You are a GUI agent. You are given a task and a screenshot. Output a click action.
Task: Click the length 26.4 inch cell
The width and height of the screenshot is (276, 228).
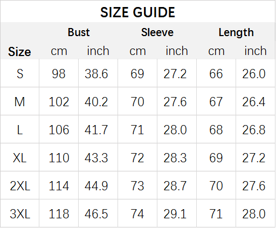[256, 102]
